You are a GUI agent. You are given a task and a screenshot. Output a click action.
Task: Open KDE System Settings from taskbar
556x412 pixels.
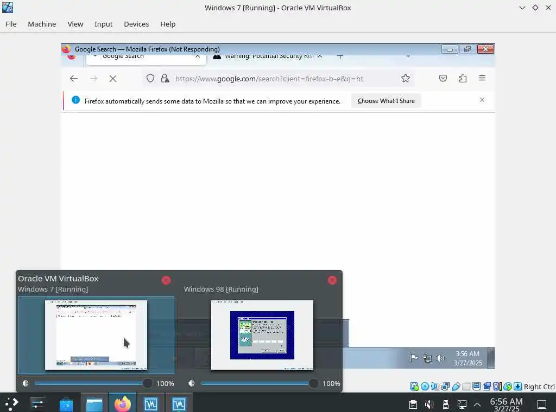pyautogui.click(x=37, y=403)
